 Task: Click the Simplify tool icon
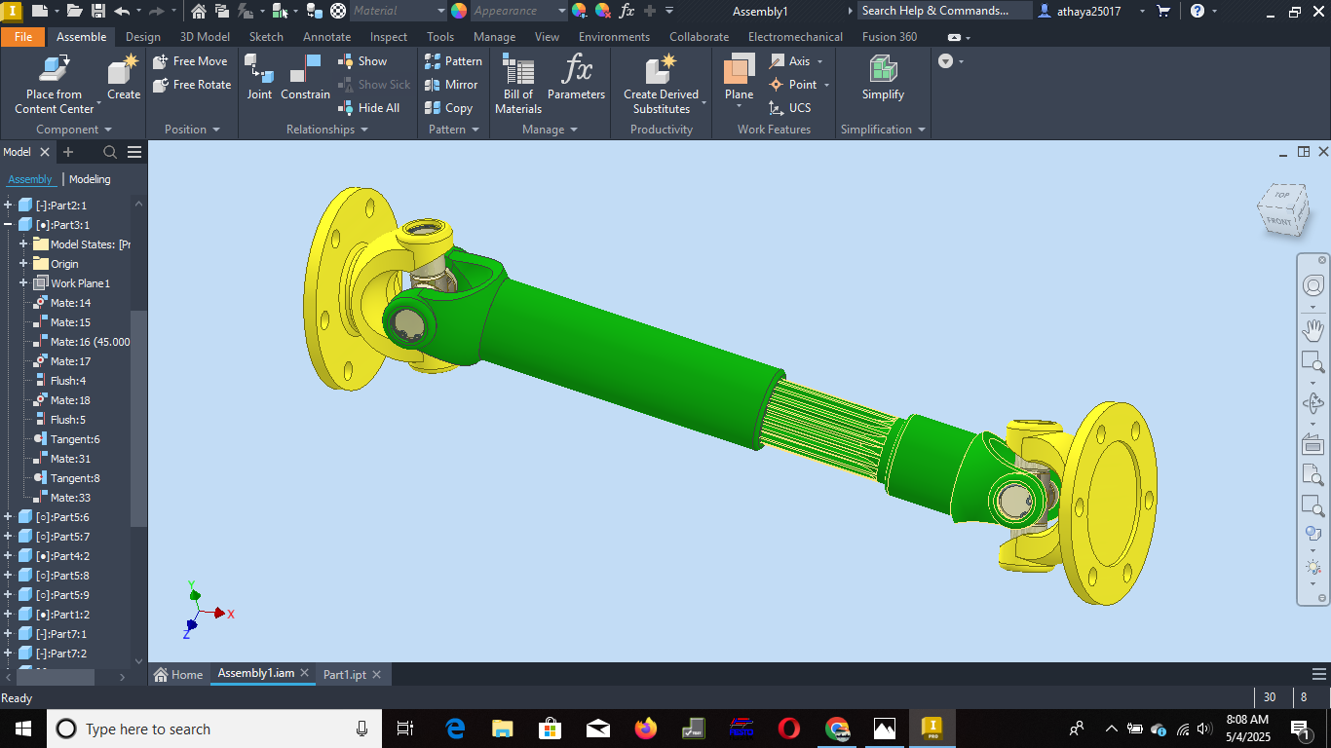pyautogui.click(x=883, y=70)
